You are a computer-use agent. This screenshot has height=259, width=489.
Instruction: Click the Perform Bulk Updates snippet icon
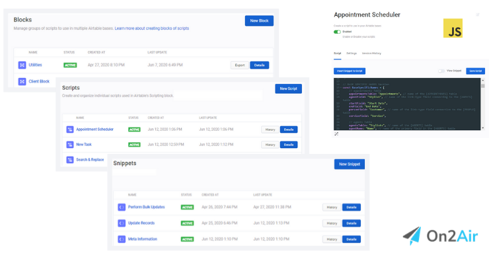pos(122,207)
